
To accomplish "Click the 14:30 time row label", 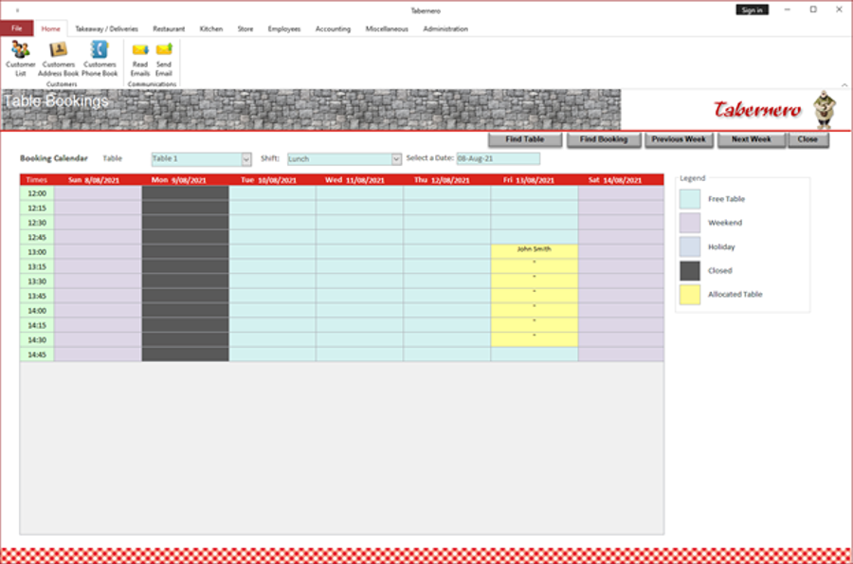I will pos(37,340).
